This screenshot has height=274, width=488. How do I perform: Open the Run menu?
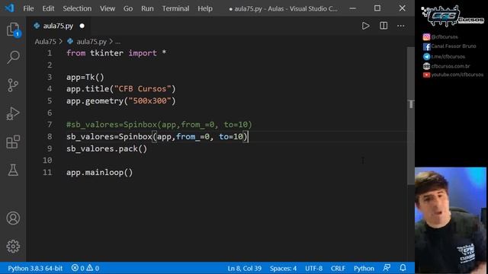tap(147, 8)
